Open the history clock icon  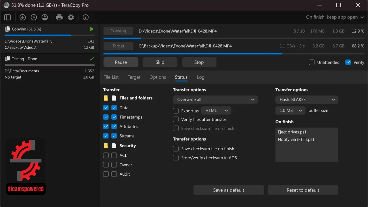coord(34,18)
